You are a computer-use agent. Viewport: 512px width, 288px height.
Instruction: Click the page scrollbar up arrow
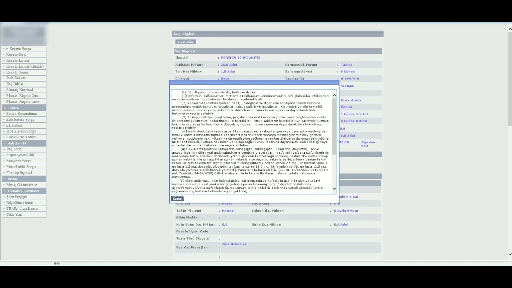pos(510,29)
